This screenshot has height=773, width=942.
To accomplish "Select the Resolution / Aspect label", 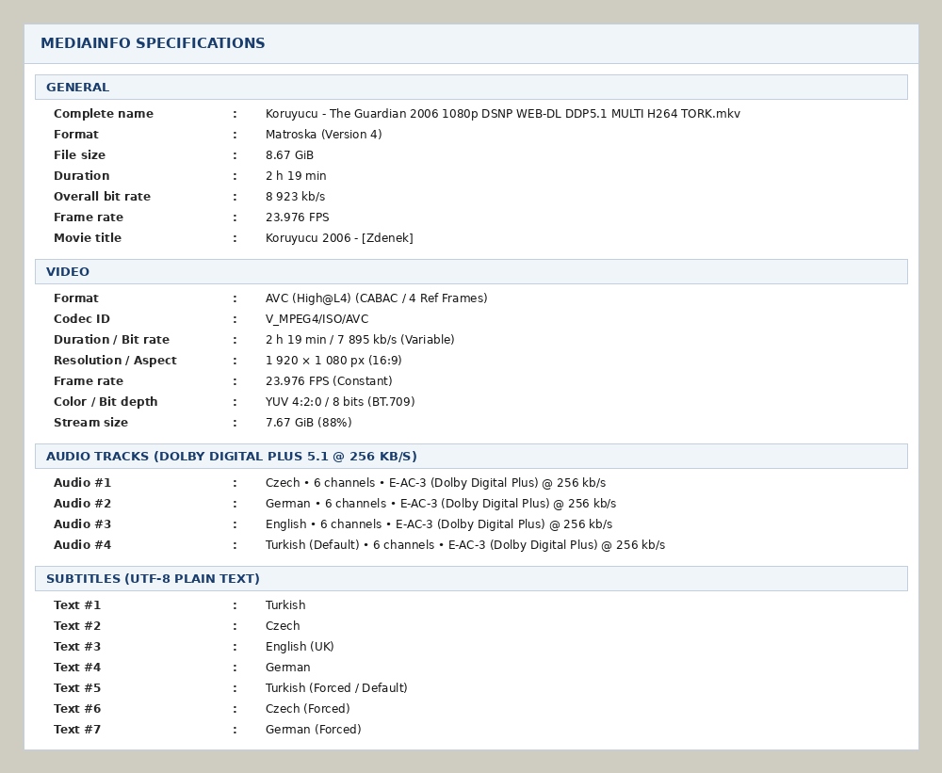I will pos(115,361).
